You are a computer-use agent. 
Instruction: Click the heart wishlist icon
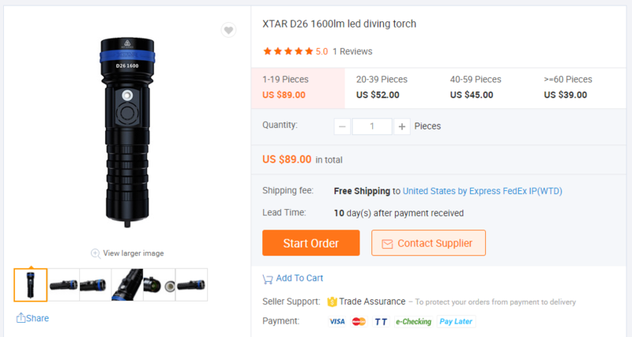click(228, 31)
